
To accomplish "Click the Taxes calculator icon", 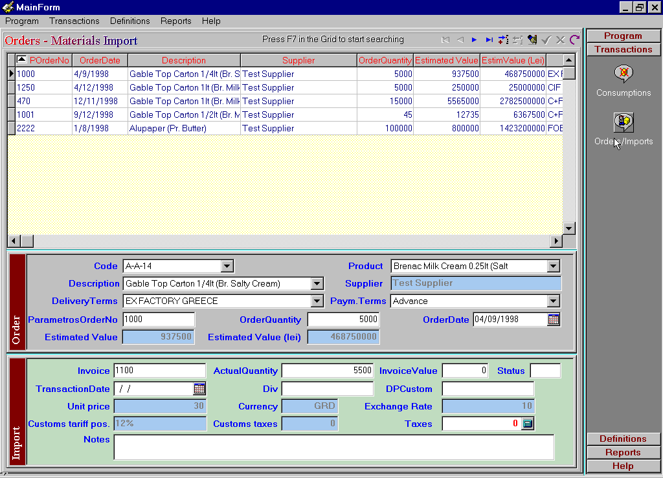I will (528, 424).
